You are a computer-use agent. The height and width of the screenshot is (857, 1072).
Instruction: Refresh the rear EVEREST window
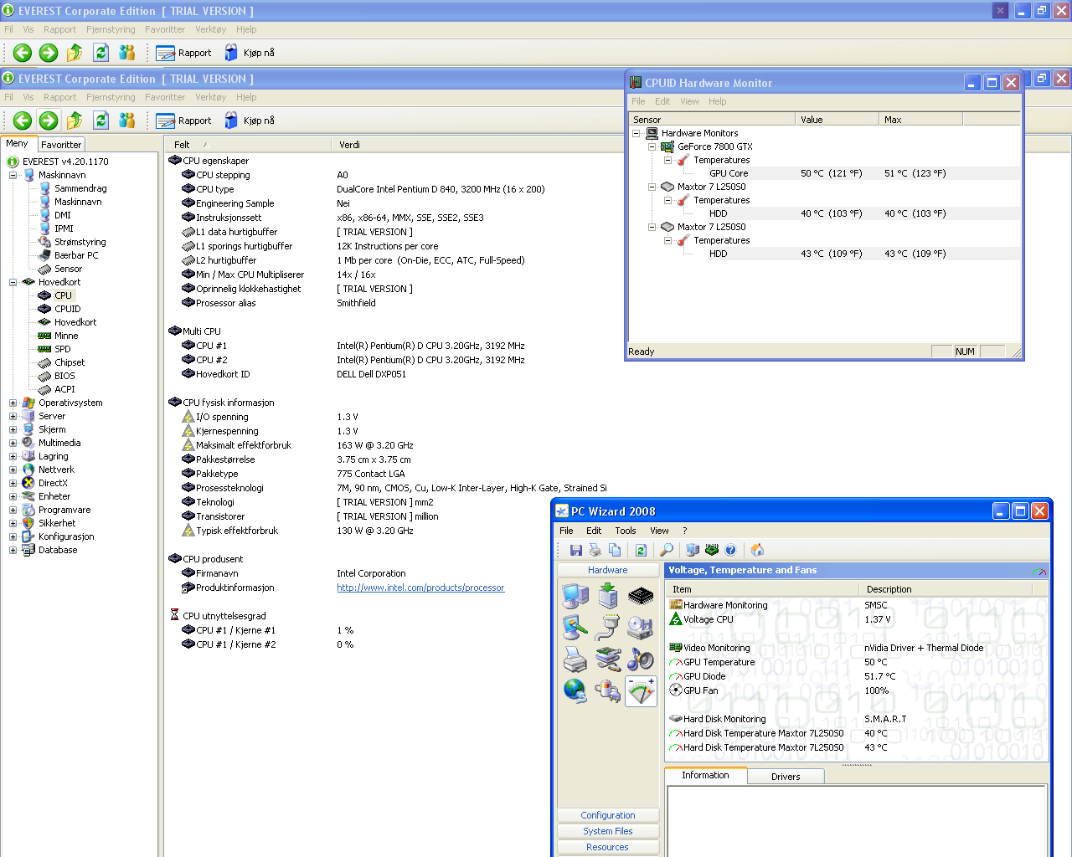tap(100, 53)
